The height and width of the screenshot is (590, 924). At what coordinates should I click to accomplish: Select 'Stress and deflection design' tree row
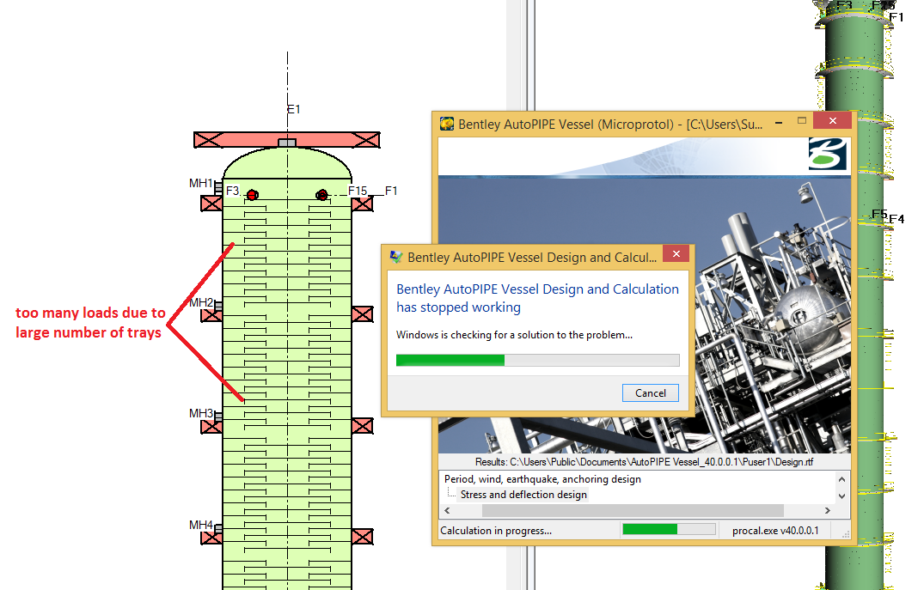(523, 495)
